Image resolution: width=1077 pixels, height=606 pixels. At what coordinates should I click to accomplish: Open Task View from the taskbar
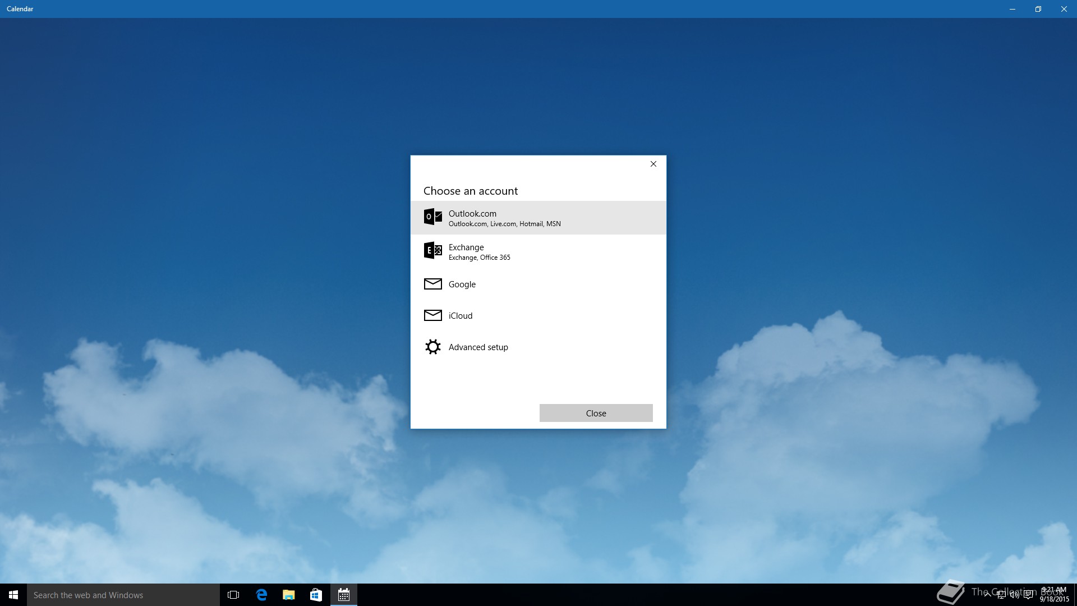pos(233,595)
